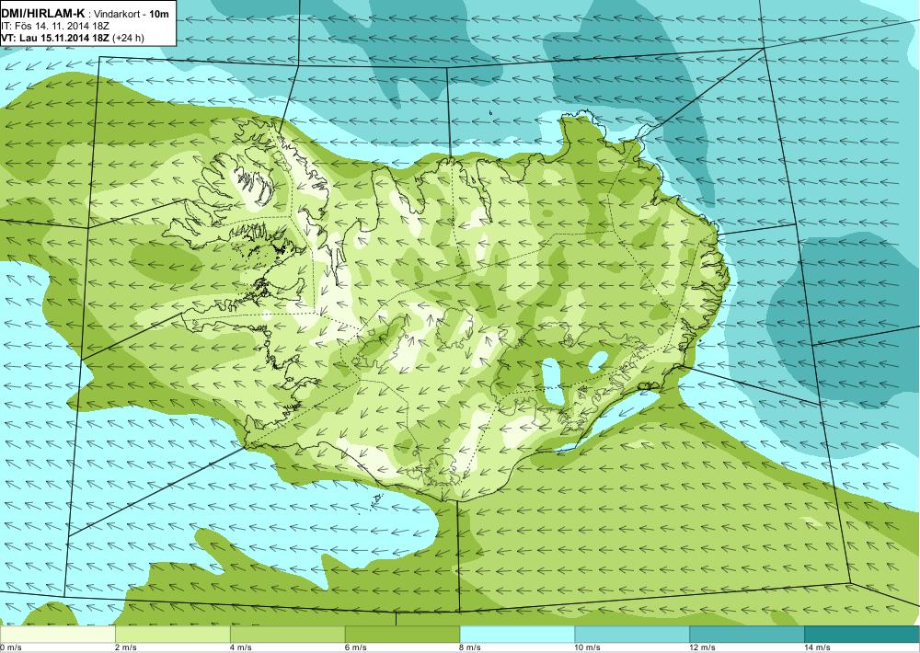Screen dimensions: 920x653
Task: Click the teal 12–14 m/s legend swatch
Action: pos(747,635)
